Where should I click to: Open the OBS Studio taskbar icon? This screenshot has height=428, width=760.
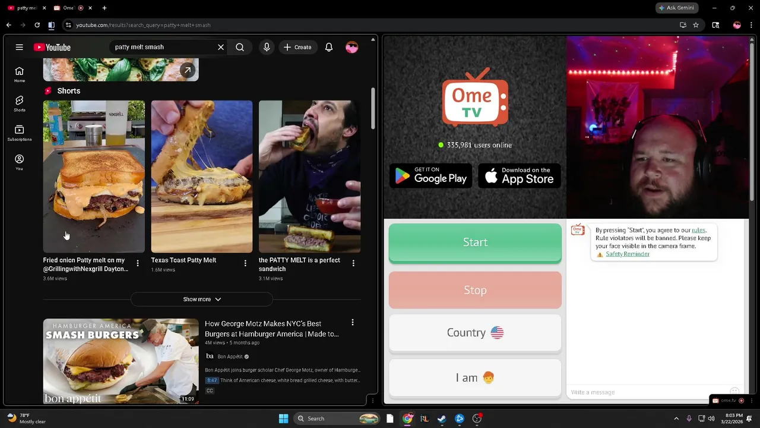(477, 418)
